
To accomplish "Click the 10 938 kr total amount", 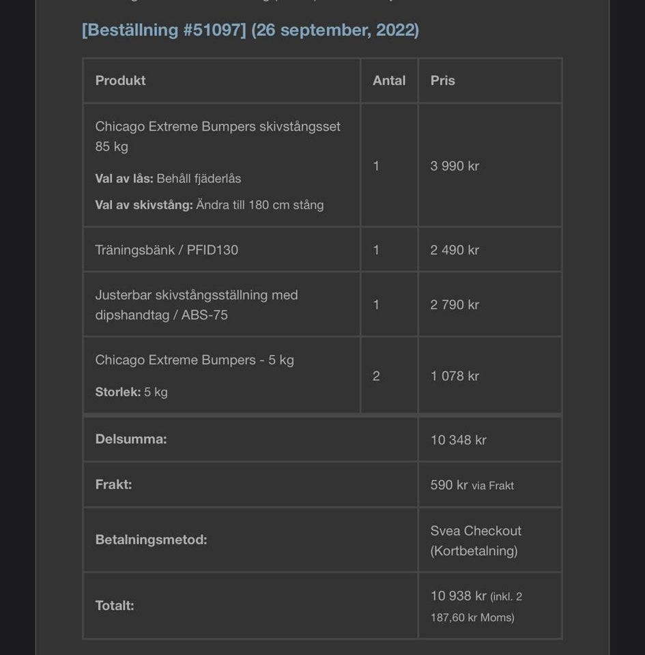I will (458, 596).
